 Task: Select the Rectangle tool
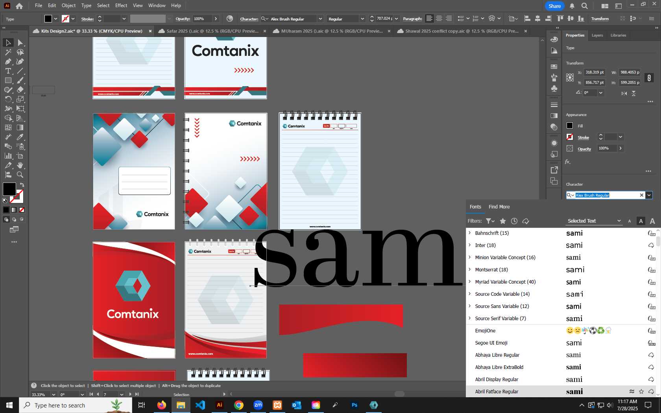coord(8,80)
